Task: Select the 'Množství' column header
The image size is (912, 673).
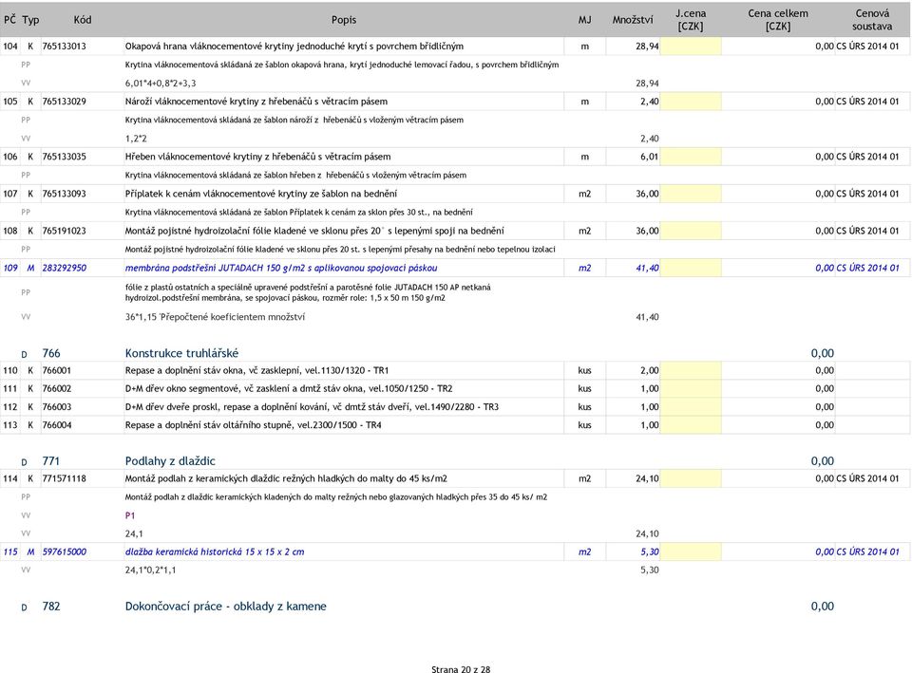Action: [633, 20]
